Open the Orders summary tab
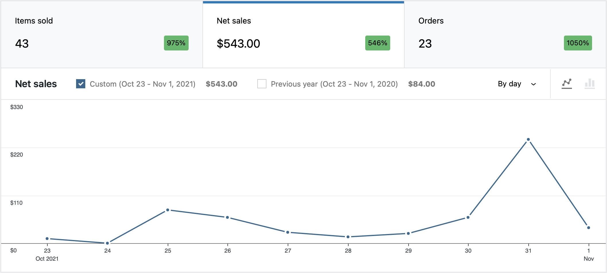This screenshot has height=273, width=607. point(505,34)
